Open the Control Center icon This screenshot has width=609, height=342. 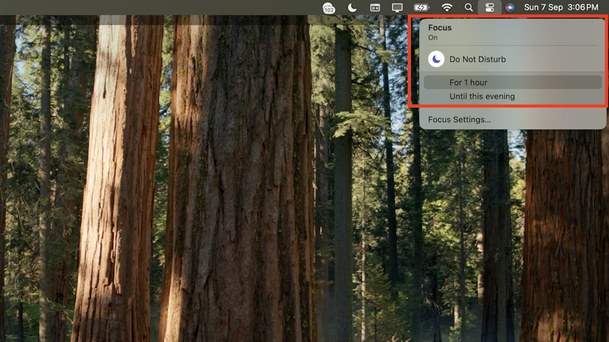click(489, 8)
